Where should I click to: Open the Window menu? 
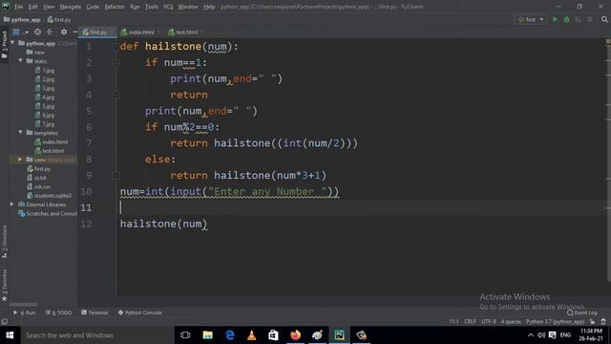(x=188, y=7)
